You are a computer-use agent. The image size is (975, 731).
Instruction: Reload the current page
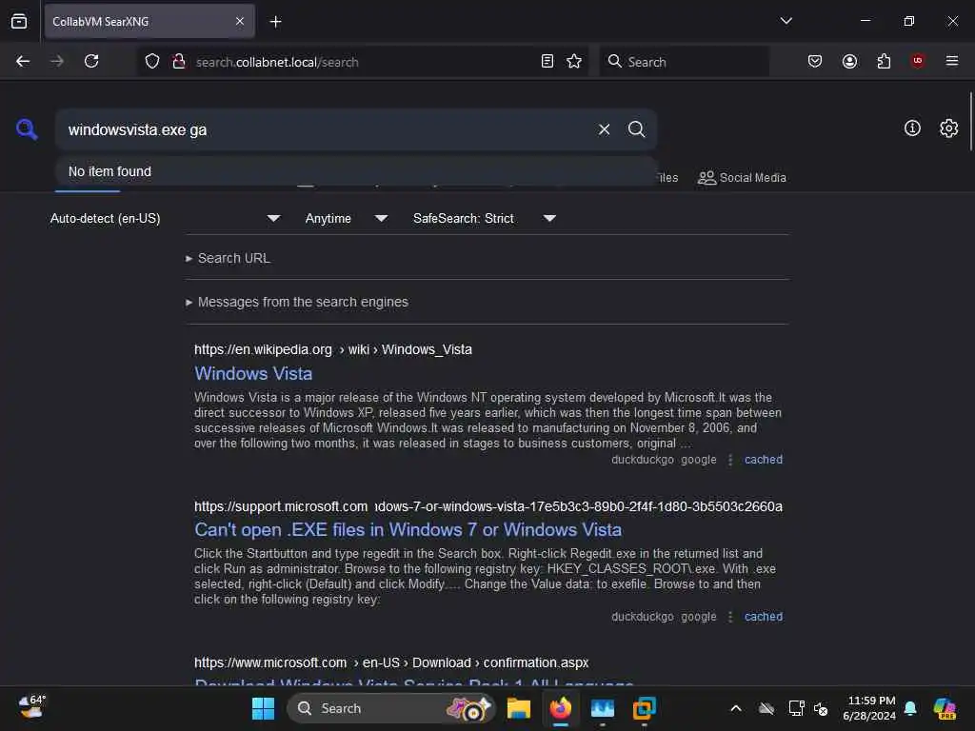[x=91, y=61]
